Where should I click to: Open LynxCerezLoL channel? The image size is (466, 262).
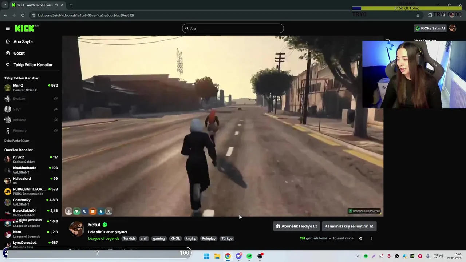(x=31, y=245)
